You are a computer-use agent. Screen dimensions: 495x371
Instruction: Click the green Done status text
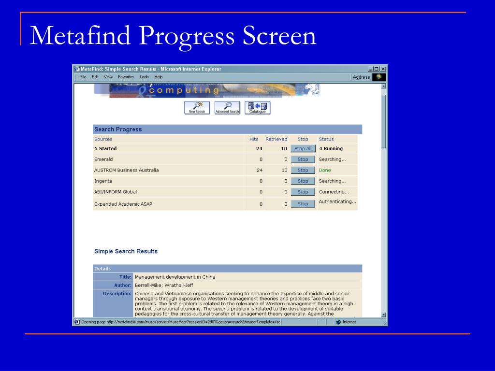point(325,170)
